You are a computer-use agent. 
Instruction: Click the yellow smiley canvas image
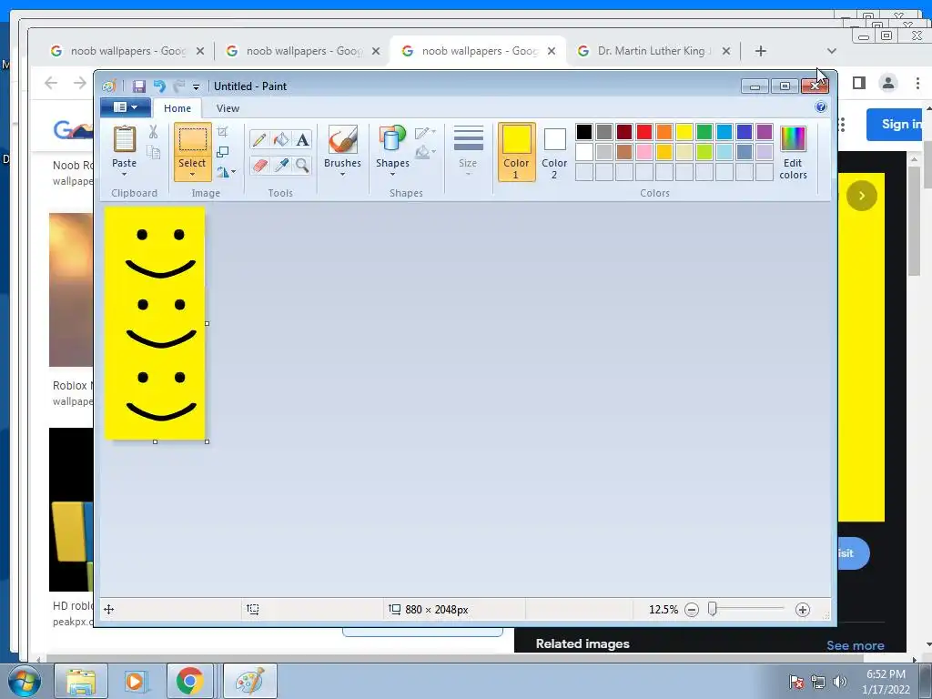click(x=155, y=324)
